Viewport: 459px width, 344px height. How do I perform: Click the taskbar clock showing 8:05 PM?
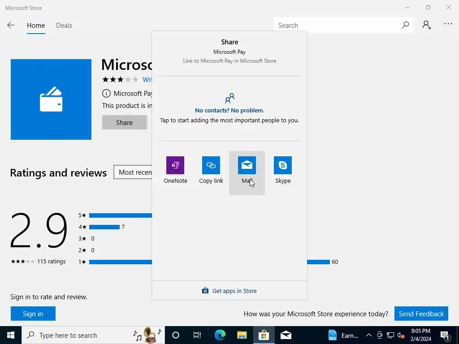coord(420,335)
